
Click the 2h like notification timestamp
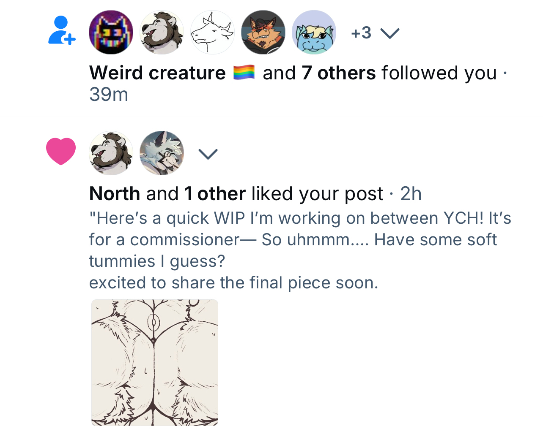pos(411,194)
